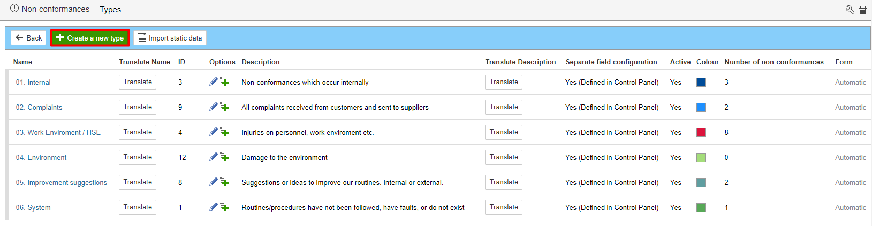Click pencil edit icon for 02. Complaints row
Screen dimensions: 872x226
pos(213,107)
